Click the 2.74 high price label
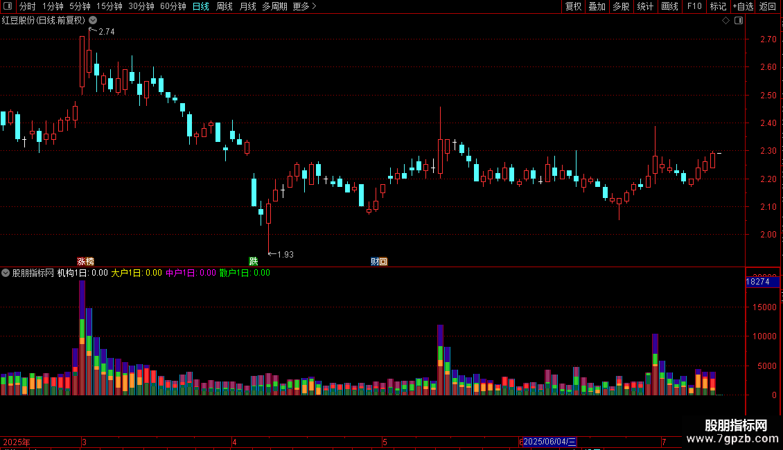The height and width of the screenshot is (450, 783). click(107, 32)
